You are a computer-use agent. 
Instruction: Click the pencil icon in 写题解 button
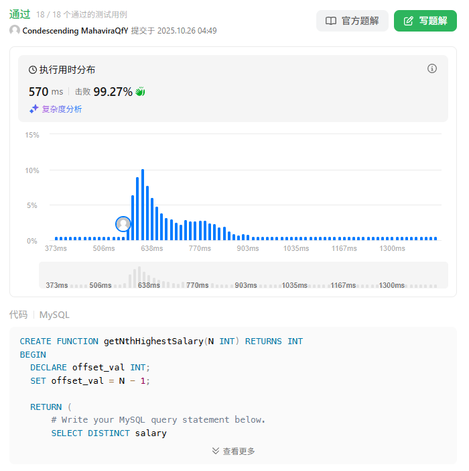[x=409, y=21]
